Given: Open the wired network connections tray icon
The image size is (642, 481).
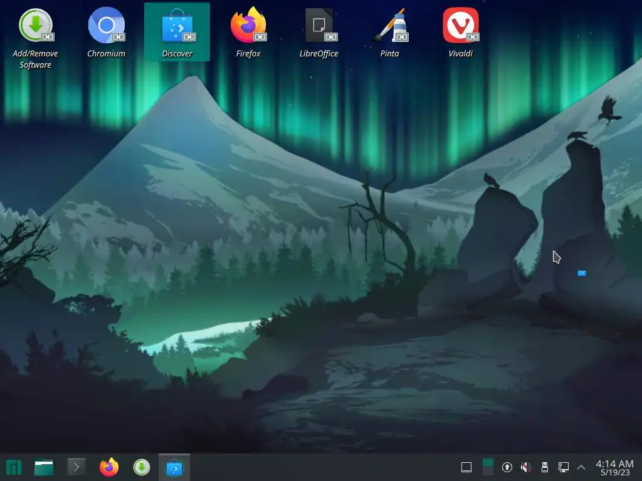Looking at the screenshot, I should point(564,467).
